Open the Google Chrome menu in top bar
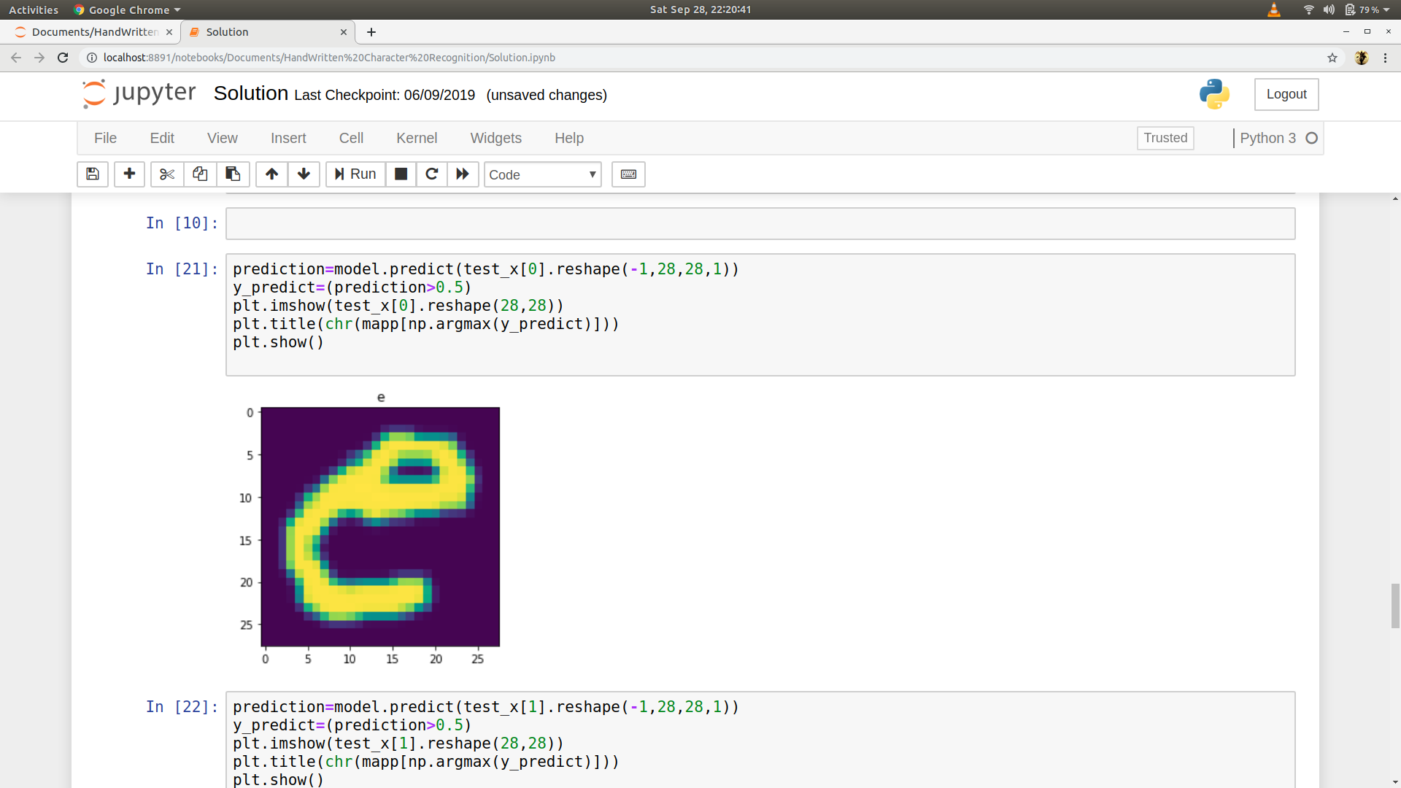The height and width of the screenshot is (788, 1401). 126,9
